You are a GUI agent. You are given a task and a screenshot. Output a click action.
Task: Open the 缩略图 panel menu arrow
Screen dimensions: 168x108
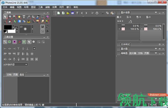(156, 53)
